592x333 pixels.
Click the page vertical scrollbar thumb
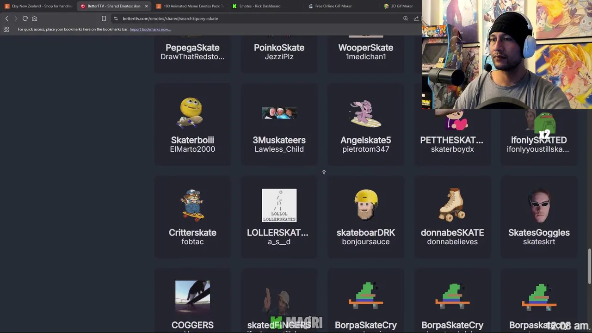[590, 266]
